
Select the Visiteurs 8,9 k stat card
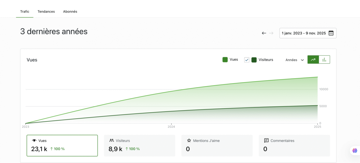[x=140, y=145]
